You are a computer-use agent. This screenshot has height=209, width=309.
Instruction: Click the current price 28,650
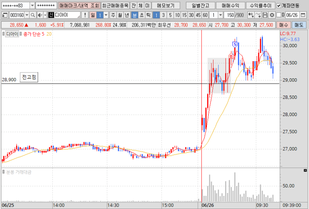coord(16,25)
